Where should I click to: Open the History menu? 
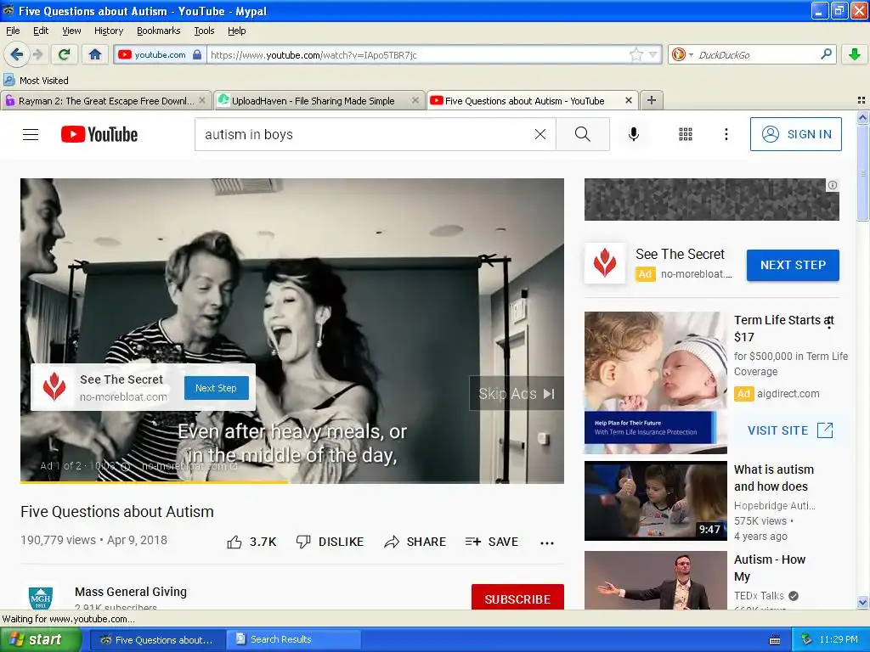(108, 31)
